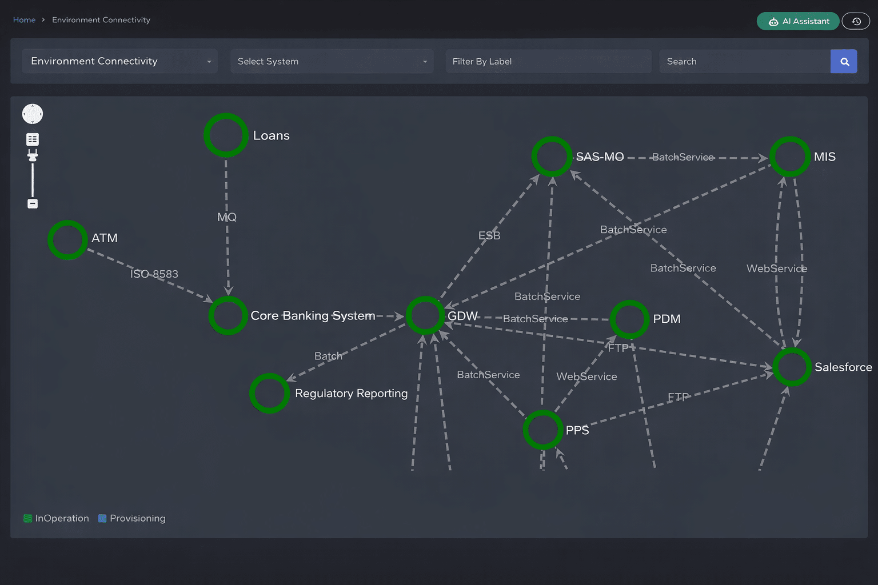
Task: Open the history restore icon
Action: click(x=856, y=21)
